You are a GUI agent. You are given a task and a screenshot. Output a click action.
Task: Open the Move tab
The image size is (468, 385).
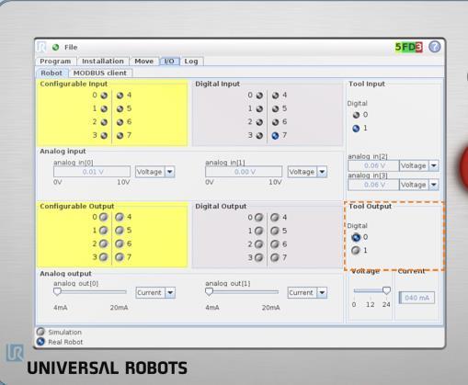point(143,62)
